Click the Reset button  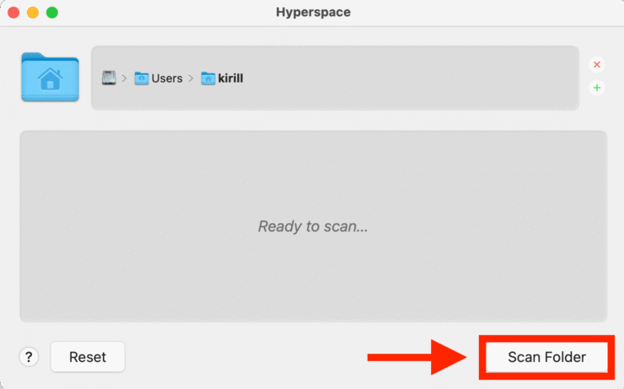coord(88,357)
